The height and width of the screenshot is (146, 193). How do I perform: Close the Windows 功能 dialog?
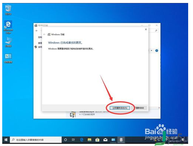tap(146, 29)
